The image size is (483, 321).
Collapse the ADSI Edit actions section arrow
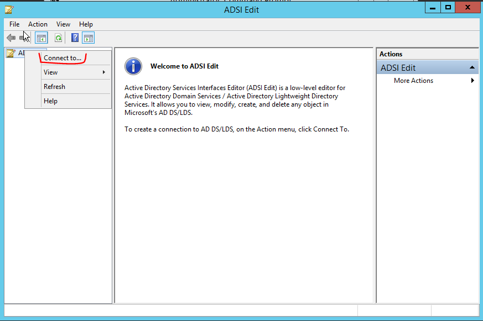click(472, 67)
